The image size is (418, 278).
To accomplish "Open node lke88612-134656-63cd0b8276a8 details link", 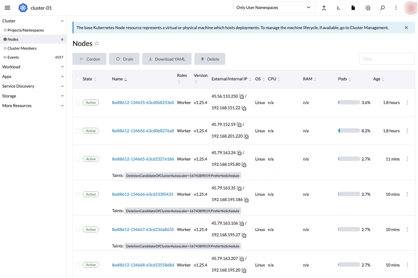I will [x=143, y=131].
